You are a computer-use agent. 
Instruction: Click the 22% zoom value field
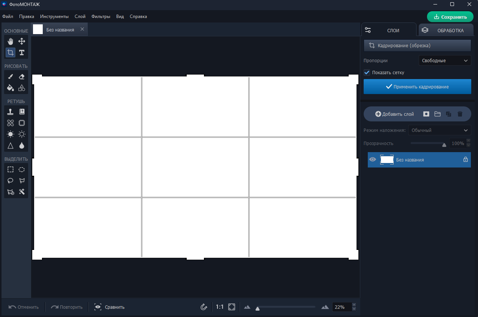pyautogui.click(x=342, y=307)
